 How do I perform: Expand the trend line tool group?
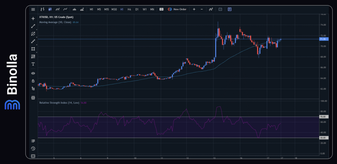[33, 26]
